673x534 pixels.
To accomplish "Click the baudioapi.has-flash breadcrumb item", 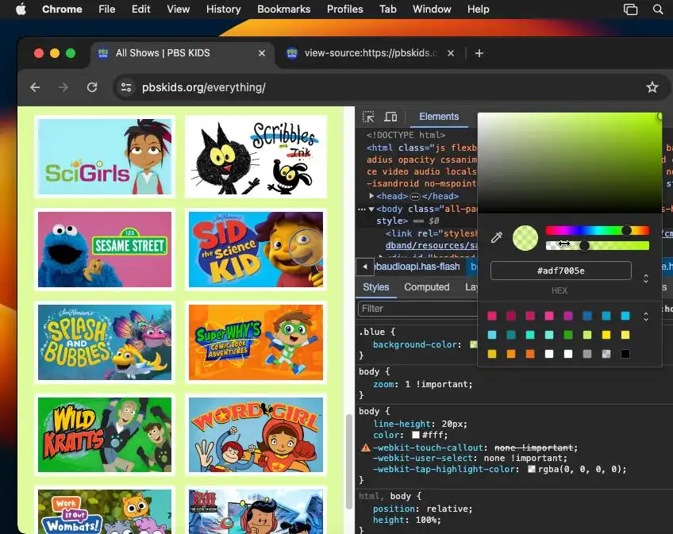I will (417, 267).
